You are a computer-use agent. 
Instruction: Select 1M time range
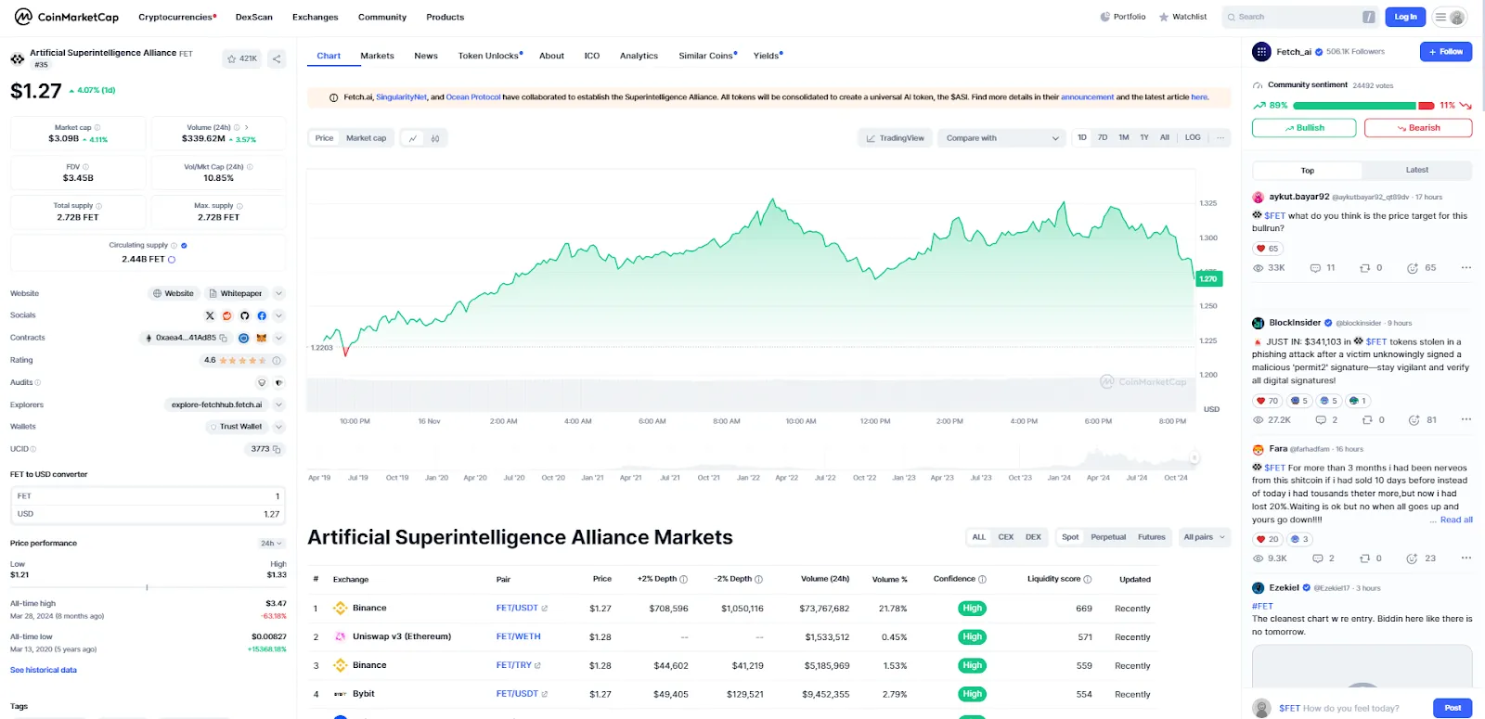(x=1124, y=137)
